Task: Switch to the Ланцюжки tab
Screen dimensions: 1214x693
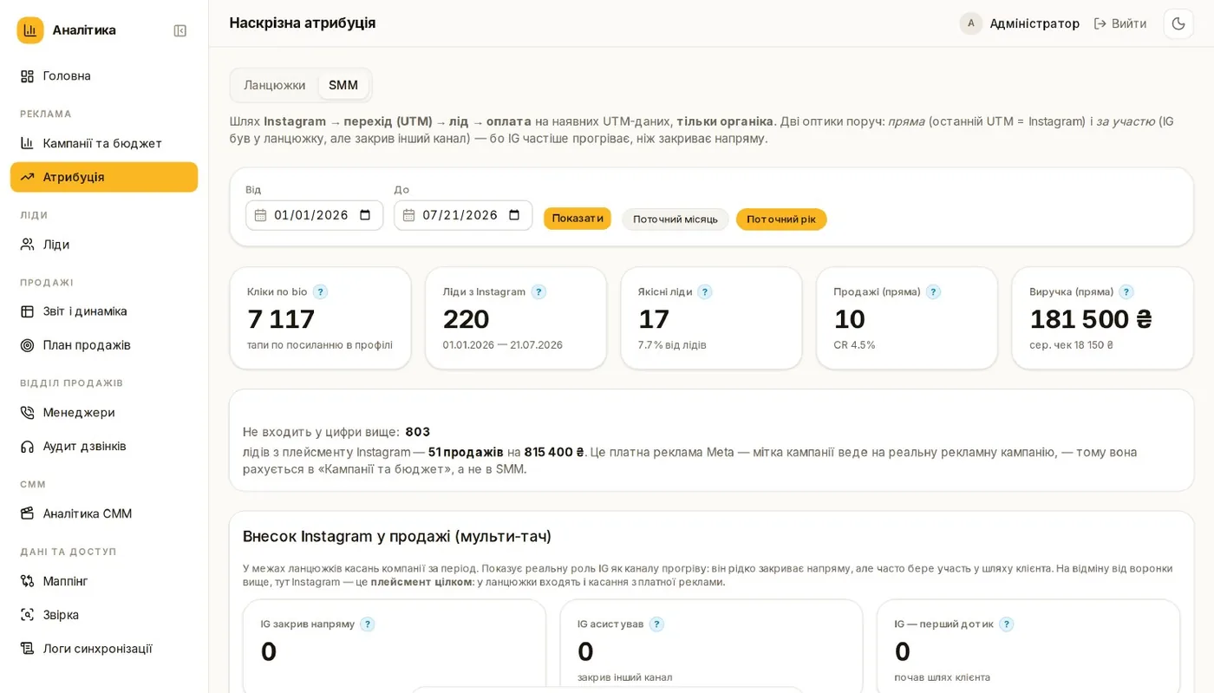Action: point(274,85)
